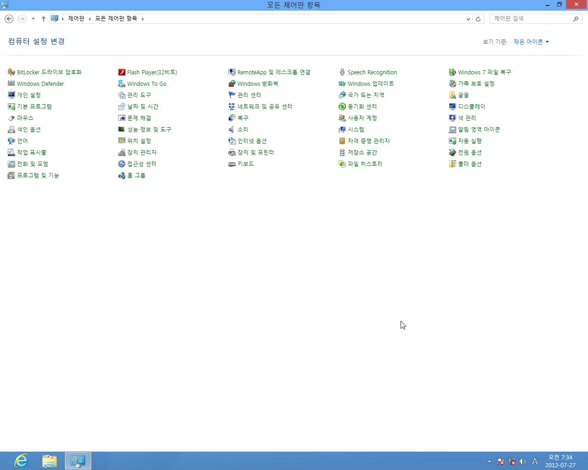Click the 장치 및 프린터 icon
588x470 pixels.
pyautogui.click(x=232, y=152)
